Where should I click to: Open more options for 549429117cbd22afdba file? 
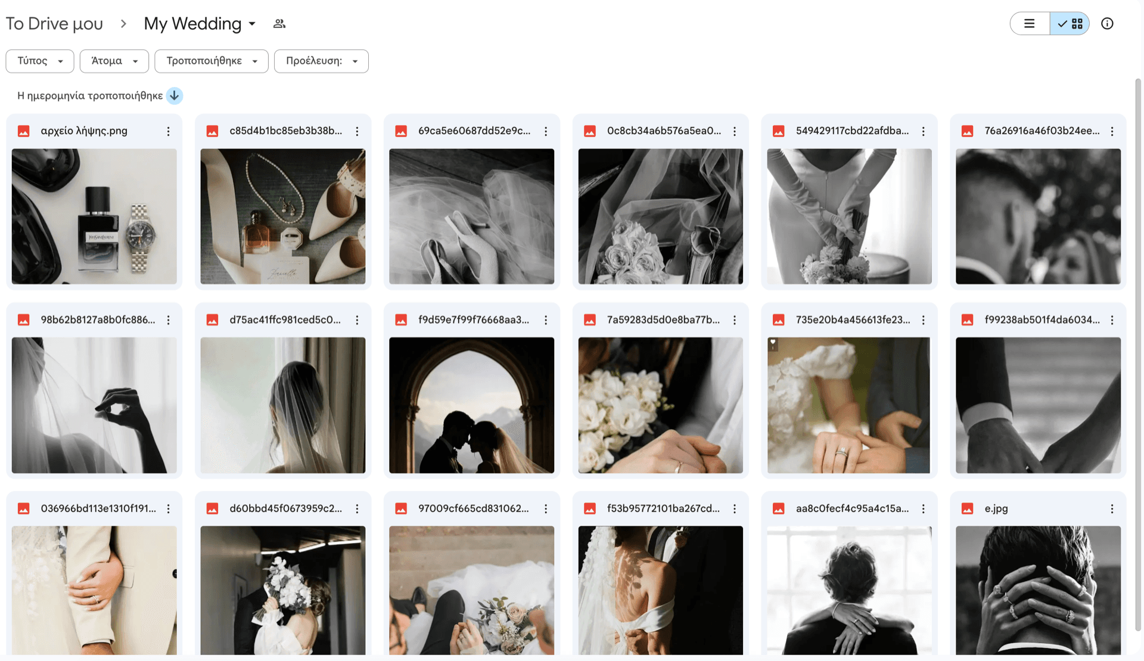click(924, 131)
